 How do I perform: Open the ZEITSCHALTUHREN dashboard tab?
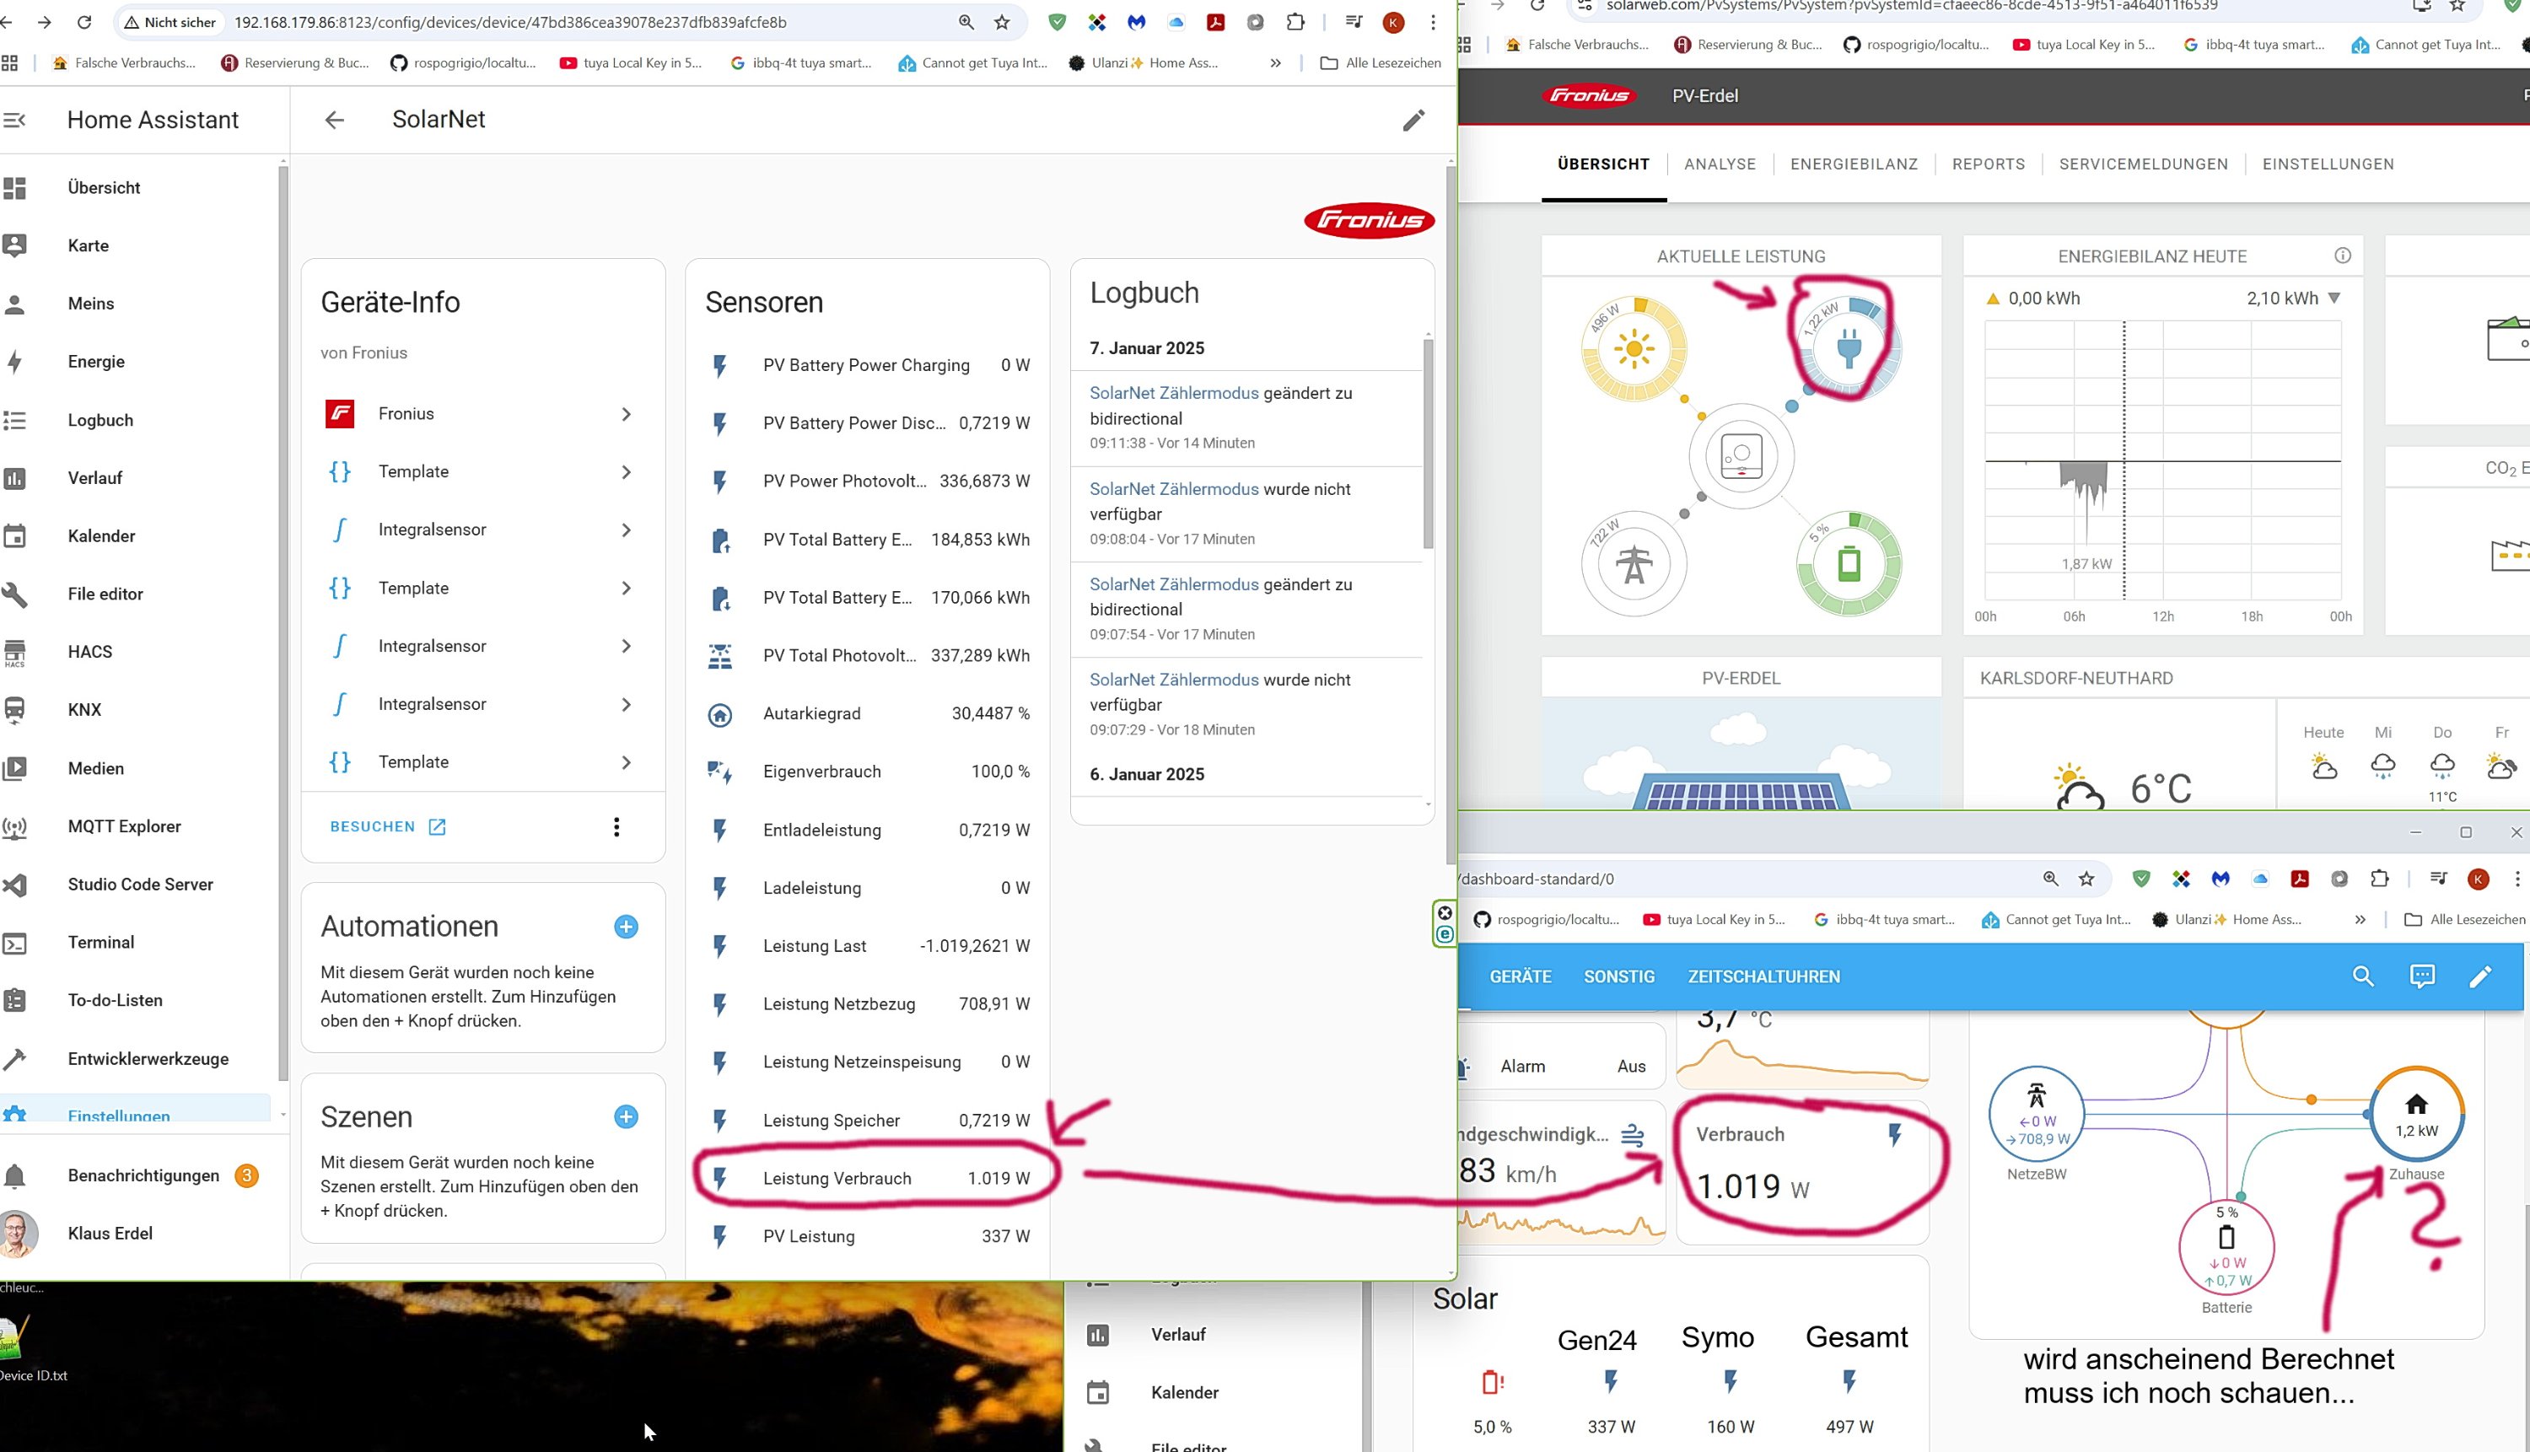pos(1763,976)
